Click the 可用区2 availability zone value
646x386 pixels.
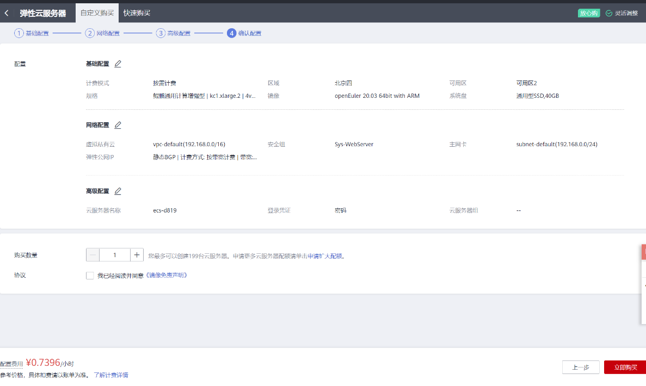[526, 83]
